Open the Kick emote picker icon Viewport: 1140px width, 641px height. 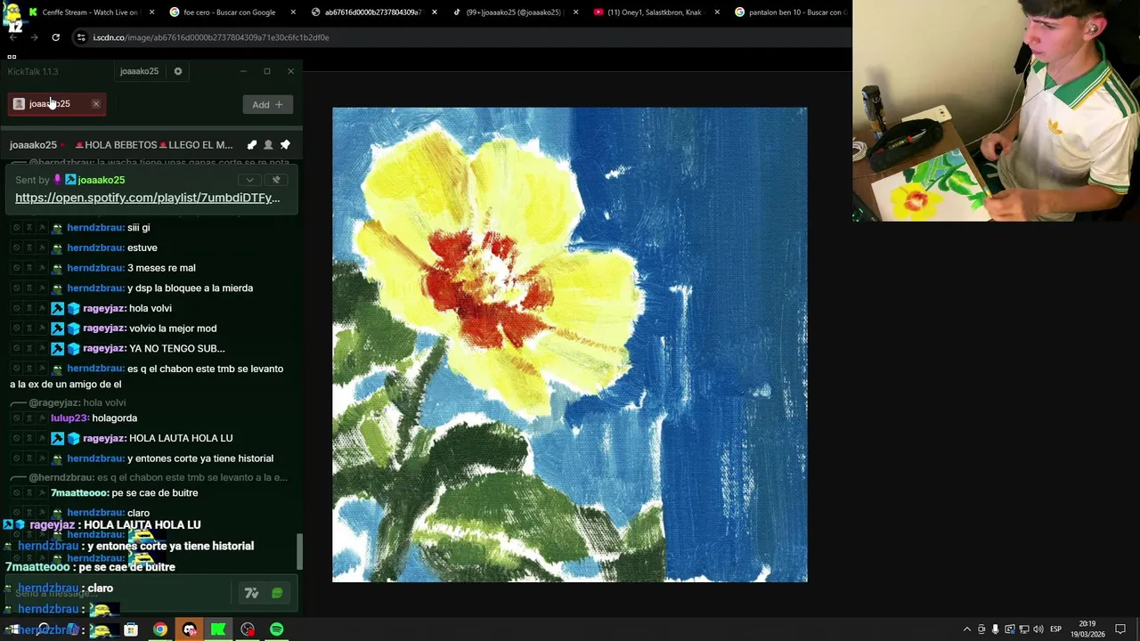tap(277, 593)
